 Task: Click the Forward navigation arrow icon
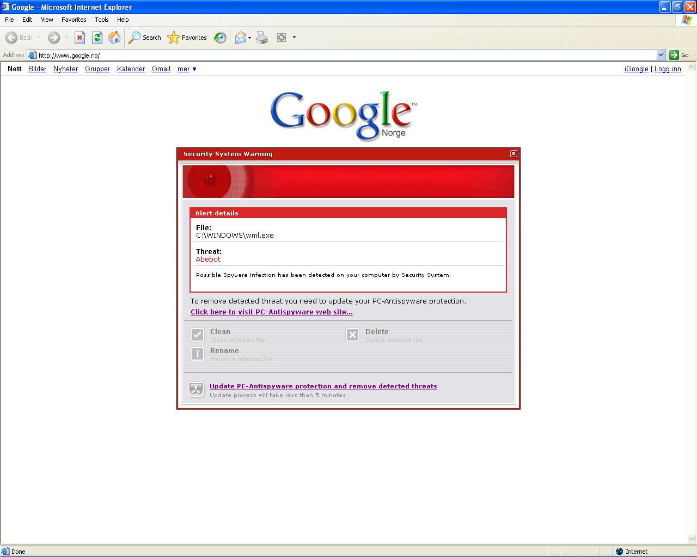tap(53, 38)
